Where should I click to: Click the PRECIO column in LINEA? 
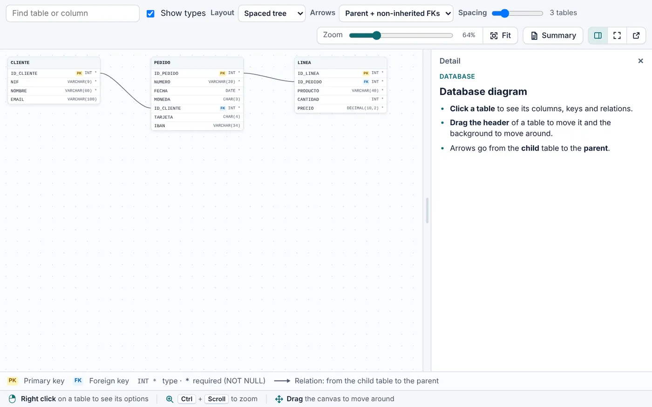340,108
